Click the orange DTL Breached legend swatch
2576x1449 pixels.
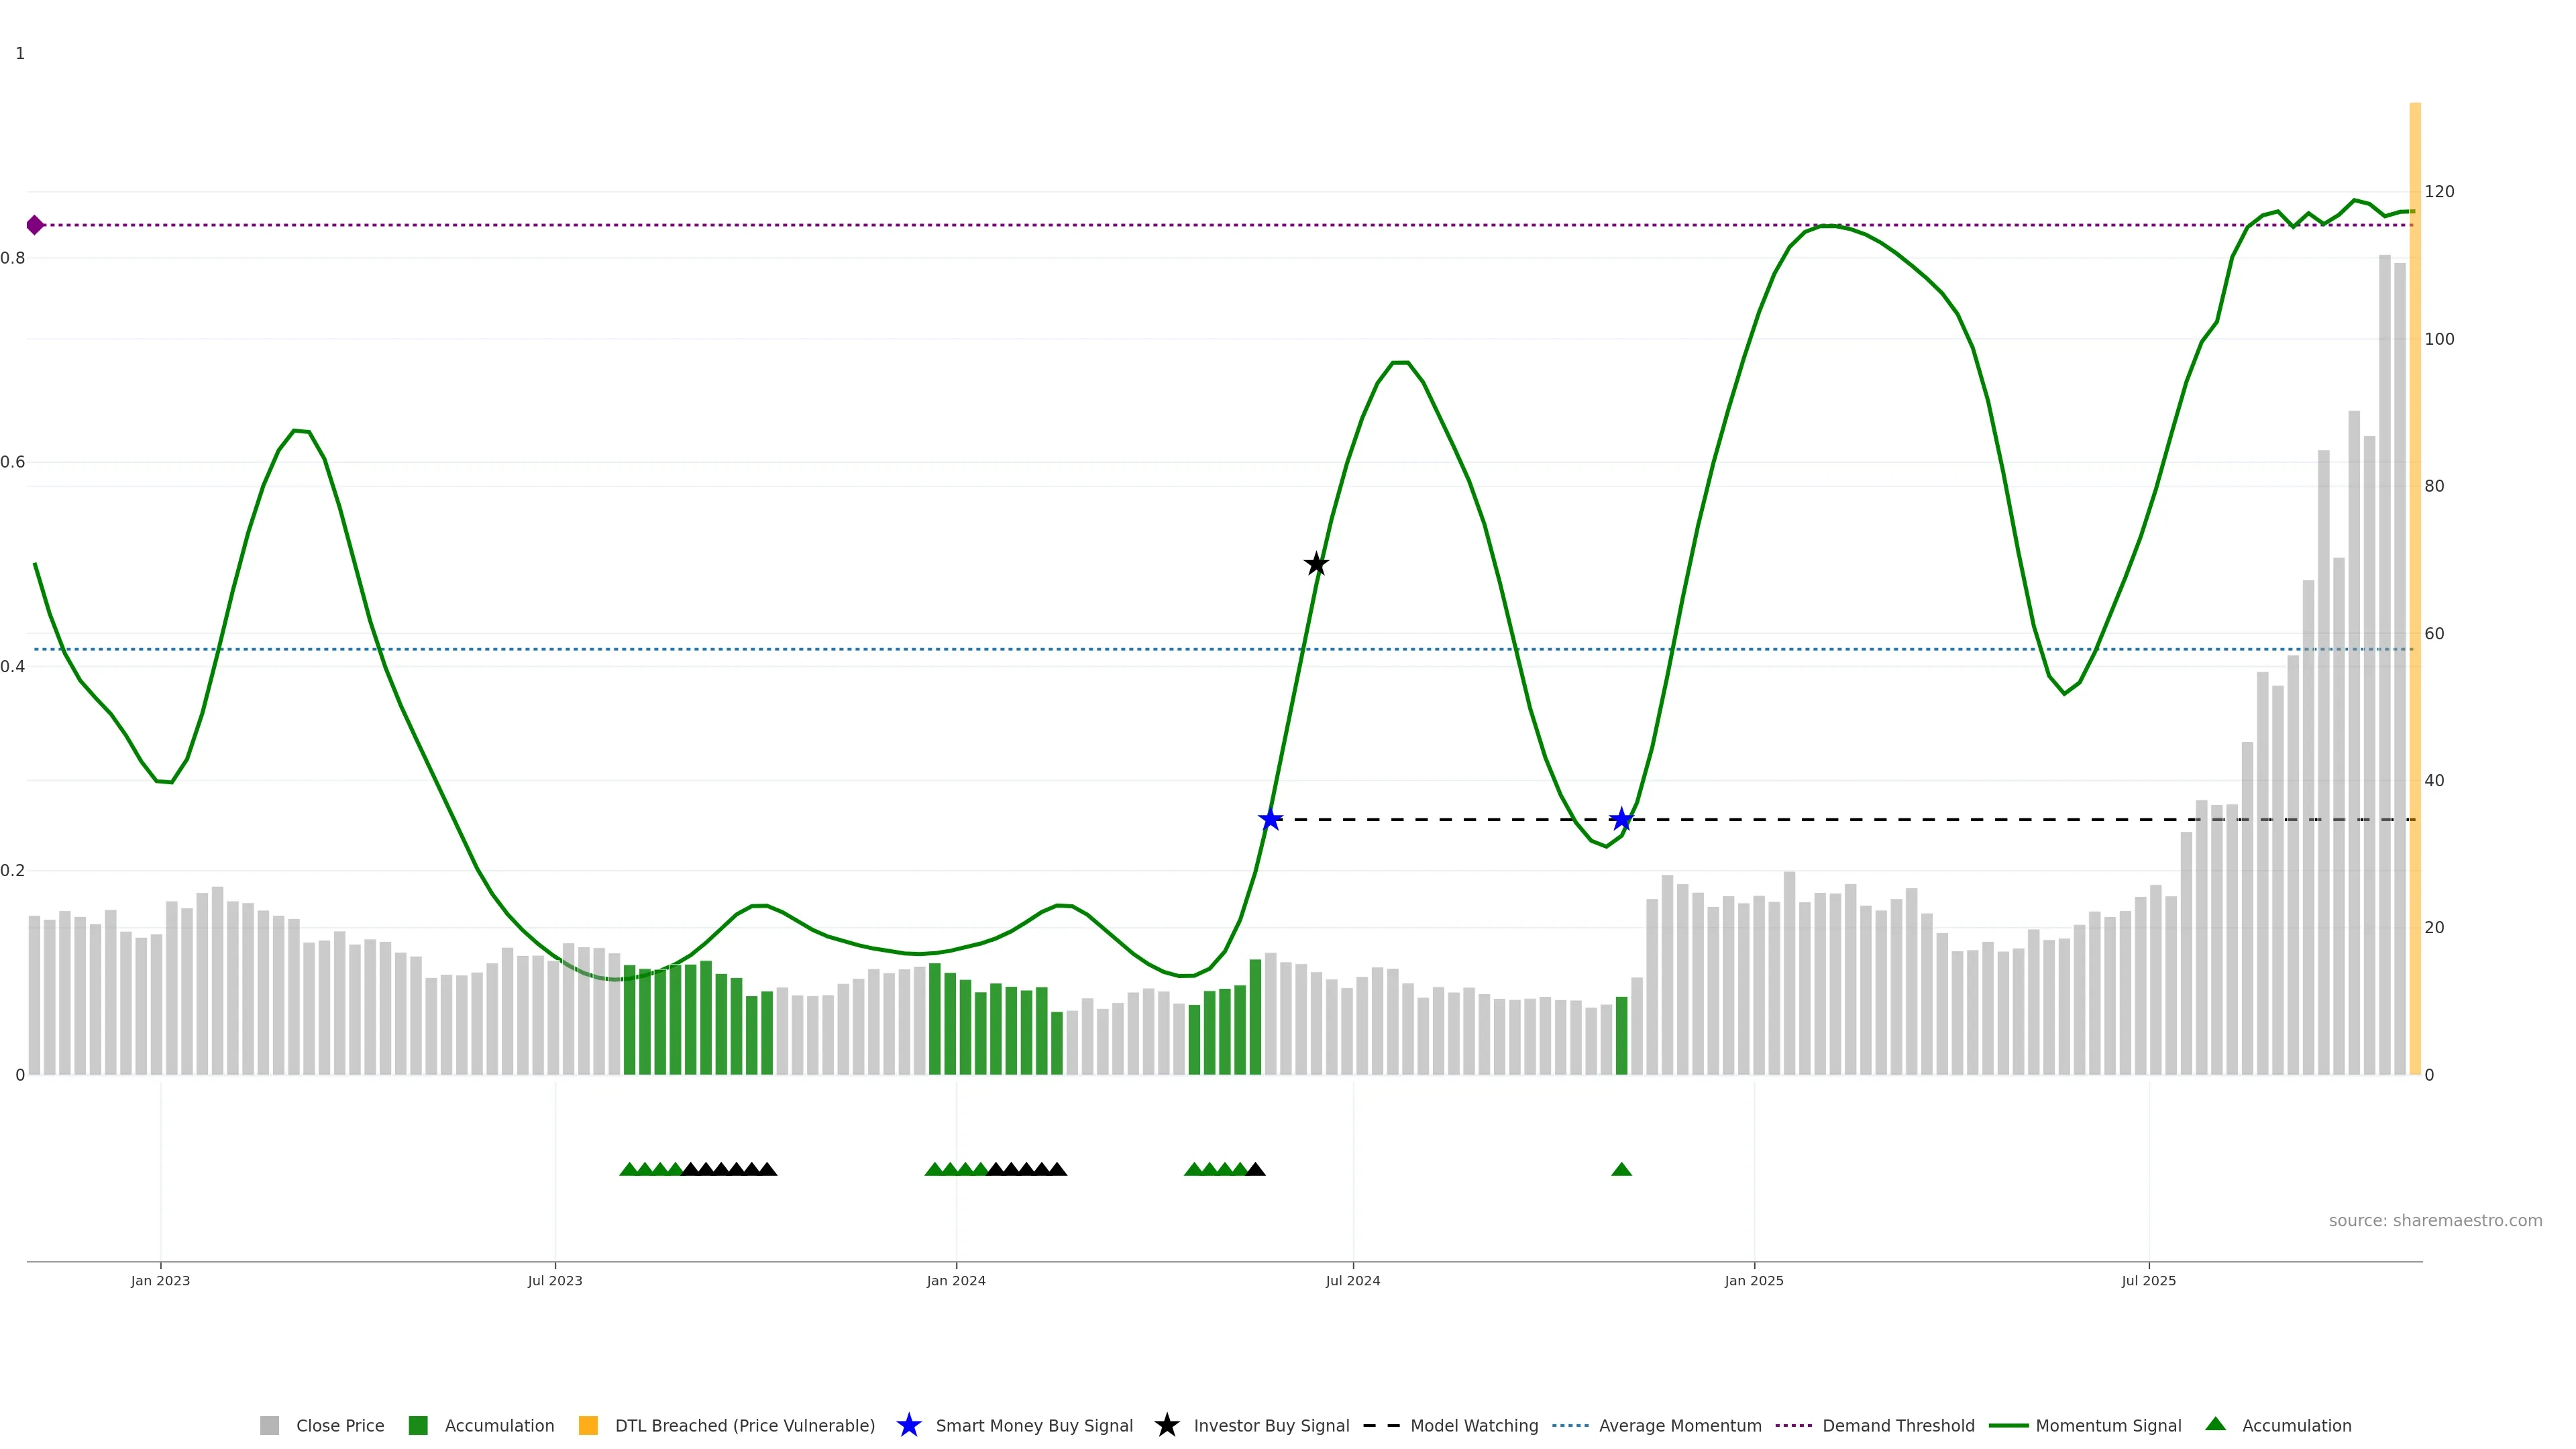tap(588, 1426)
